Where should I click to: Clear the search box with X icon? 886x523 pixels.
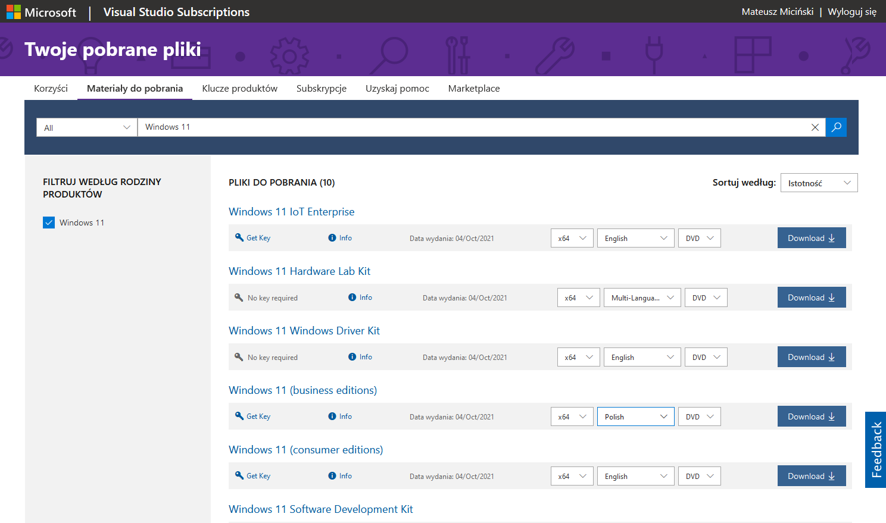pyautogui.click(x=815, y=127)
